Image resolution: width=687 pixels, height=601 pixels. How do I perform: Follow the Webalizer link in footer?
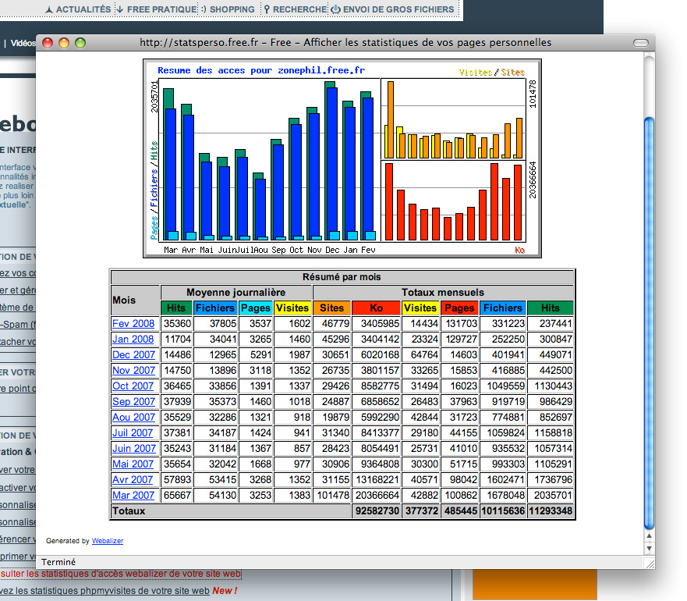click(108, 541)
